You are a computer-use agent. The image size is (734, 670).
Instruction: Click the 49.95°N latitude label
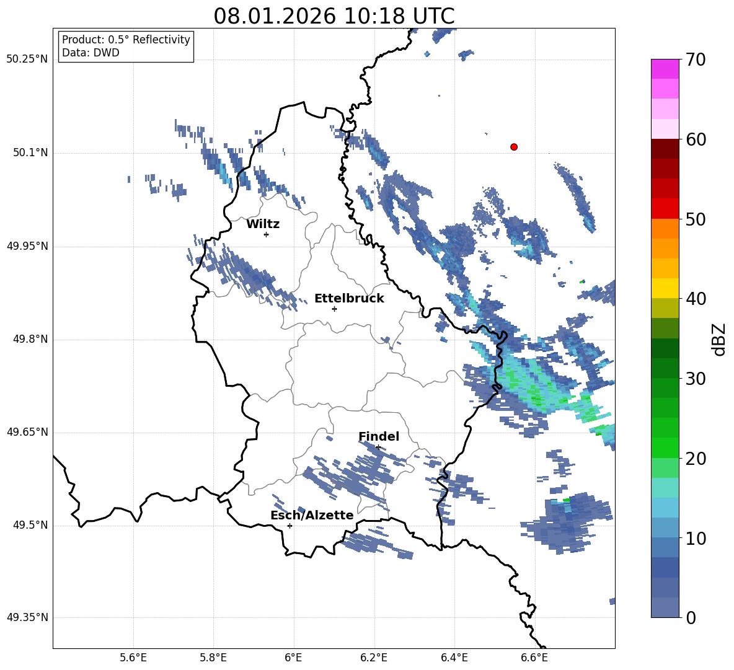click(x=27, y=246)
